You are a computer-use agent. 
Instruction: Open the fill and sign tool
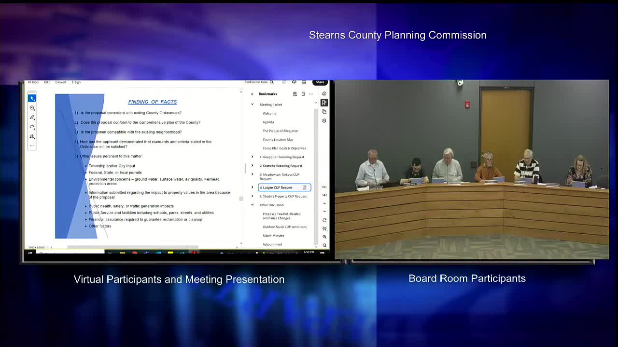coord(32,137)
